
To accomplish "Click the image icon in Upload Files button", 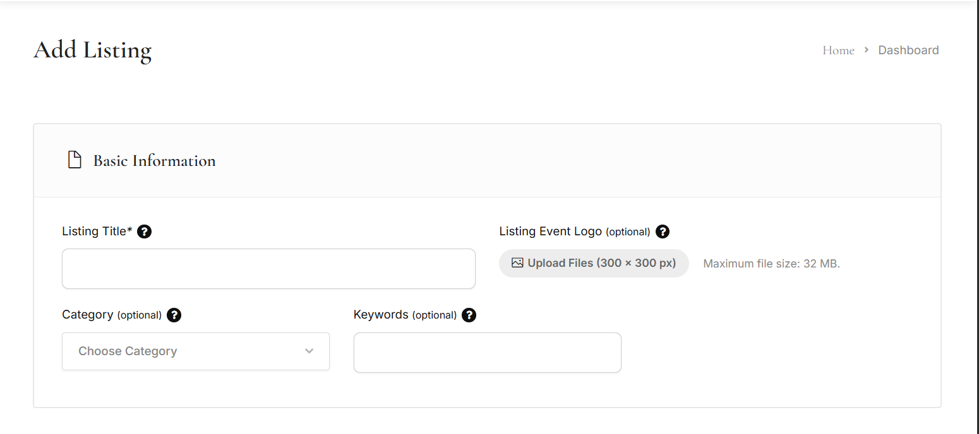I will (x=517, y=263).
